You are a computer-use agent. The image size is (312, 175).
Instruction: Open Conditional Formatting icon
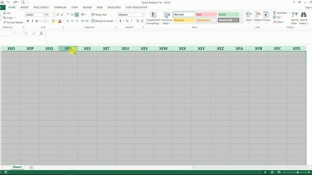pyautogui.click(x=153, y=15)
